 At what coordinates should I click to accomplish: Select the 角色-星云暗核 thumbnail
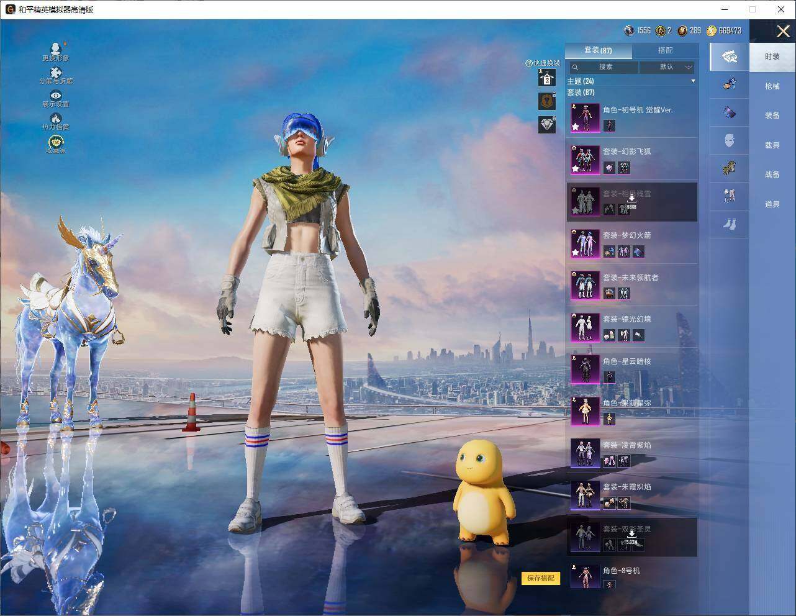click(585, 369)
